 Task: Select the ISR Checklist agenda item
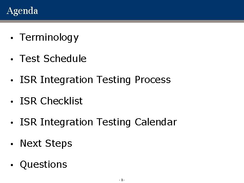(51, 101)
